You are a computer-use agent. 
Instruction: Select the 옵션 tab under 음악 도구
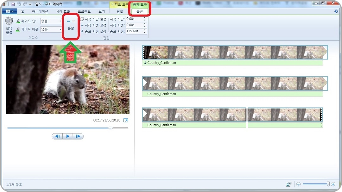(x=140, y=11)
